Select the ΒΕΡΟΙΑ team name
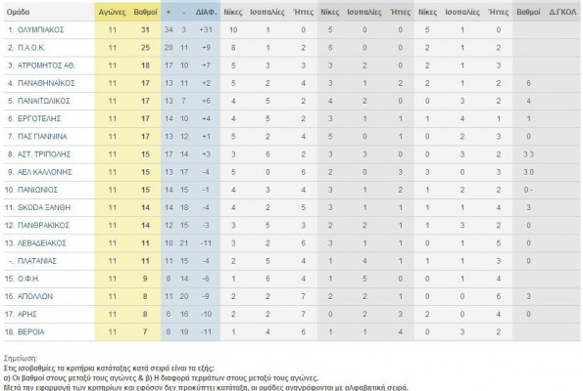 (x=31, y=331)
